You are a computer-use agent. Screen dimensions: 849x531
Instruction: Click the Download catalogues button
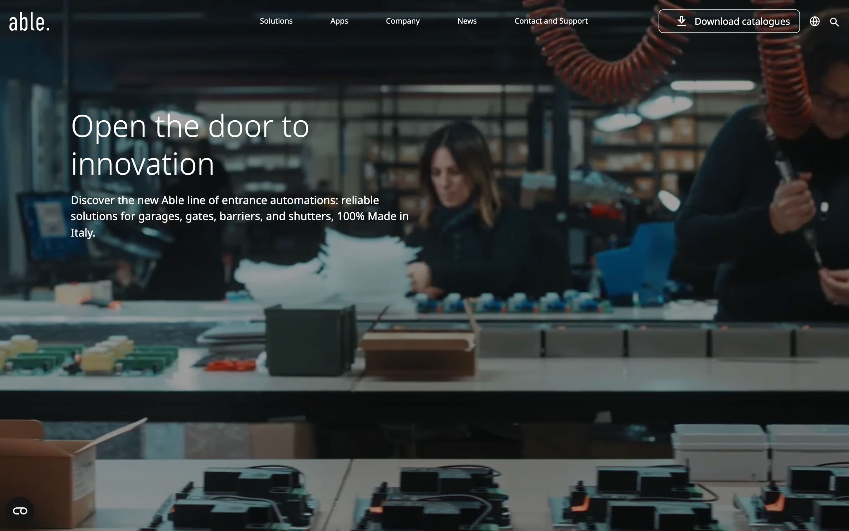coord(729,22)
